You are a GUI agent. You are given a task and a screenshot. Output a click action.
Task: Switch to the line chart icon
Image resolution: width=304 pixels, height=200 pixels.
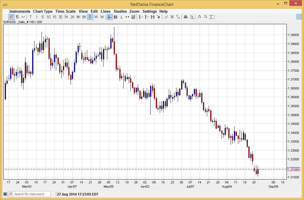click(x=23, y=17)
